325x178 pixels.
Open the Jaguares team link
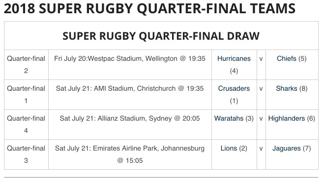[x=287, y=148]
